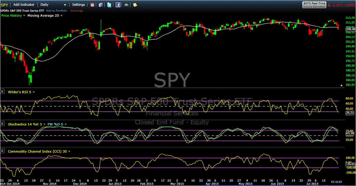
Task: Click the CCI value -29,01 label
Action: click(350, 164)
